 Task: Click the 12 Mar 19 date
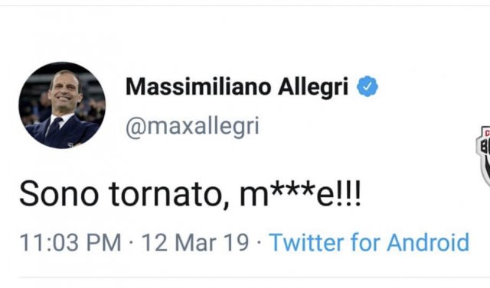coord(195,242)
